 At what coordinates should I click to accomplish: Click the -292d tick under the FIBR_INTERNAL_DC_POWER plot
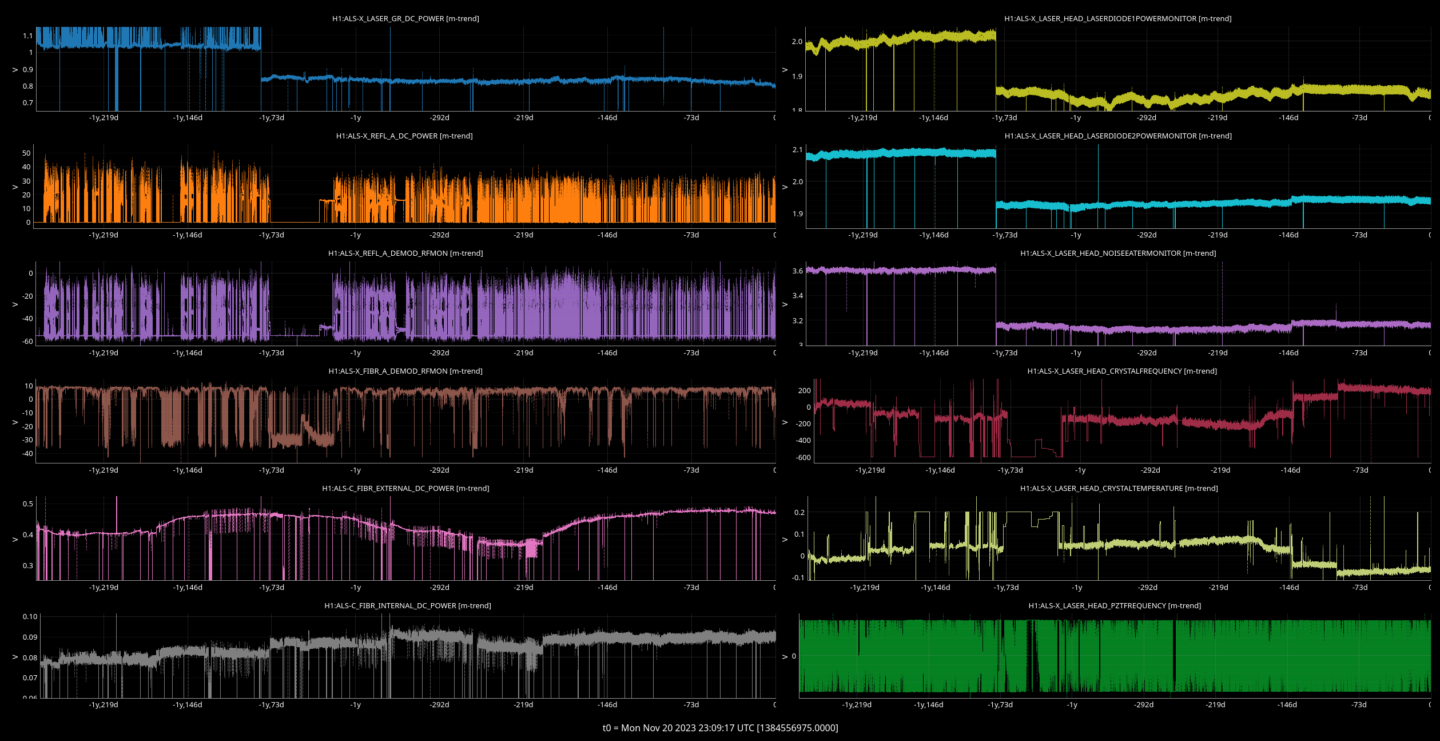click(439, 705)
